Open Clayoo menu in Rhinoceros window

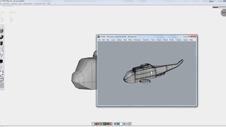185,40
